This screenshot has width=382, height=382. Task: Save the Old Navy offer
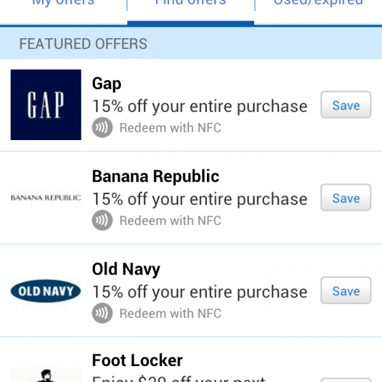[x=345, y=292]
